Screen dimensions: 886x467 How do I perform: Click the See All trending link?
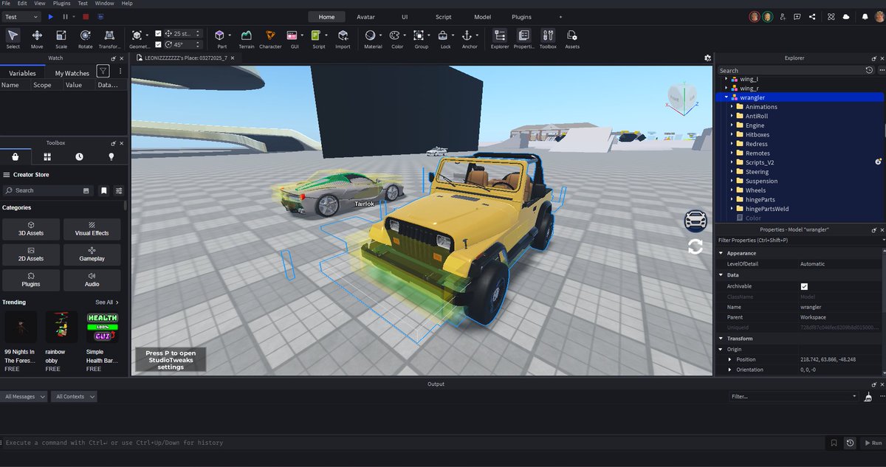107,302
